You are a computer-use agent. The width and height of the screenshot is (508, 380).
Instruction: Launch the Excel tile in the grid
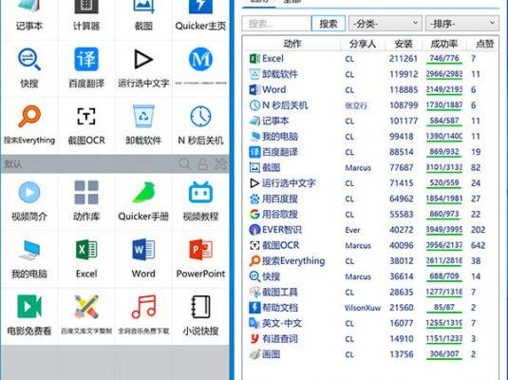(x=86, y=258)
